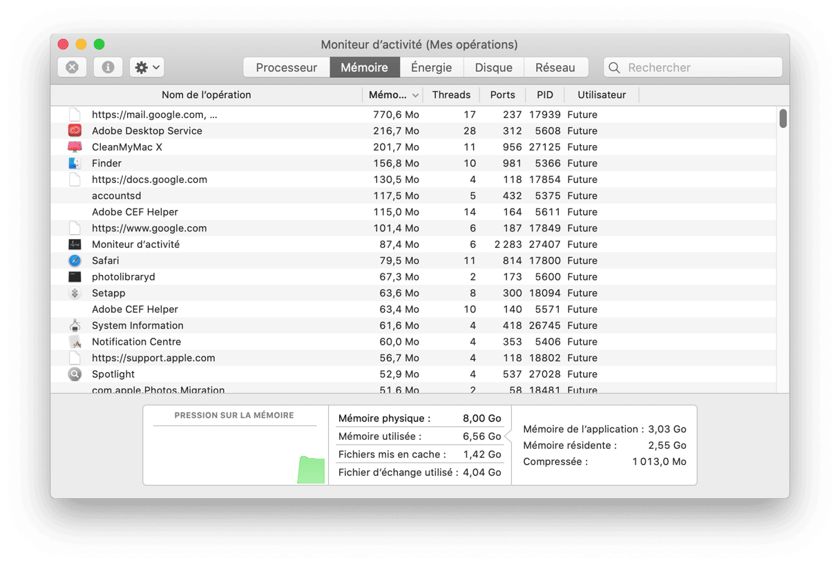The image size is (840, 565).
Task: Select the Notification Centre process name
Action: 137,342
